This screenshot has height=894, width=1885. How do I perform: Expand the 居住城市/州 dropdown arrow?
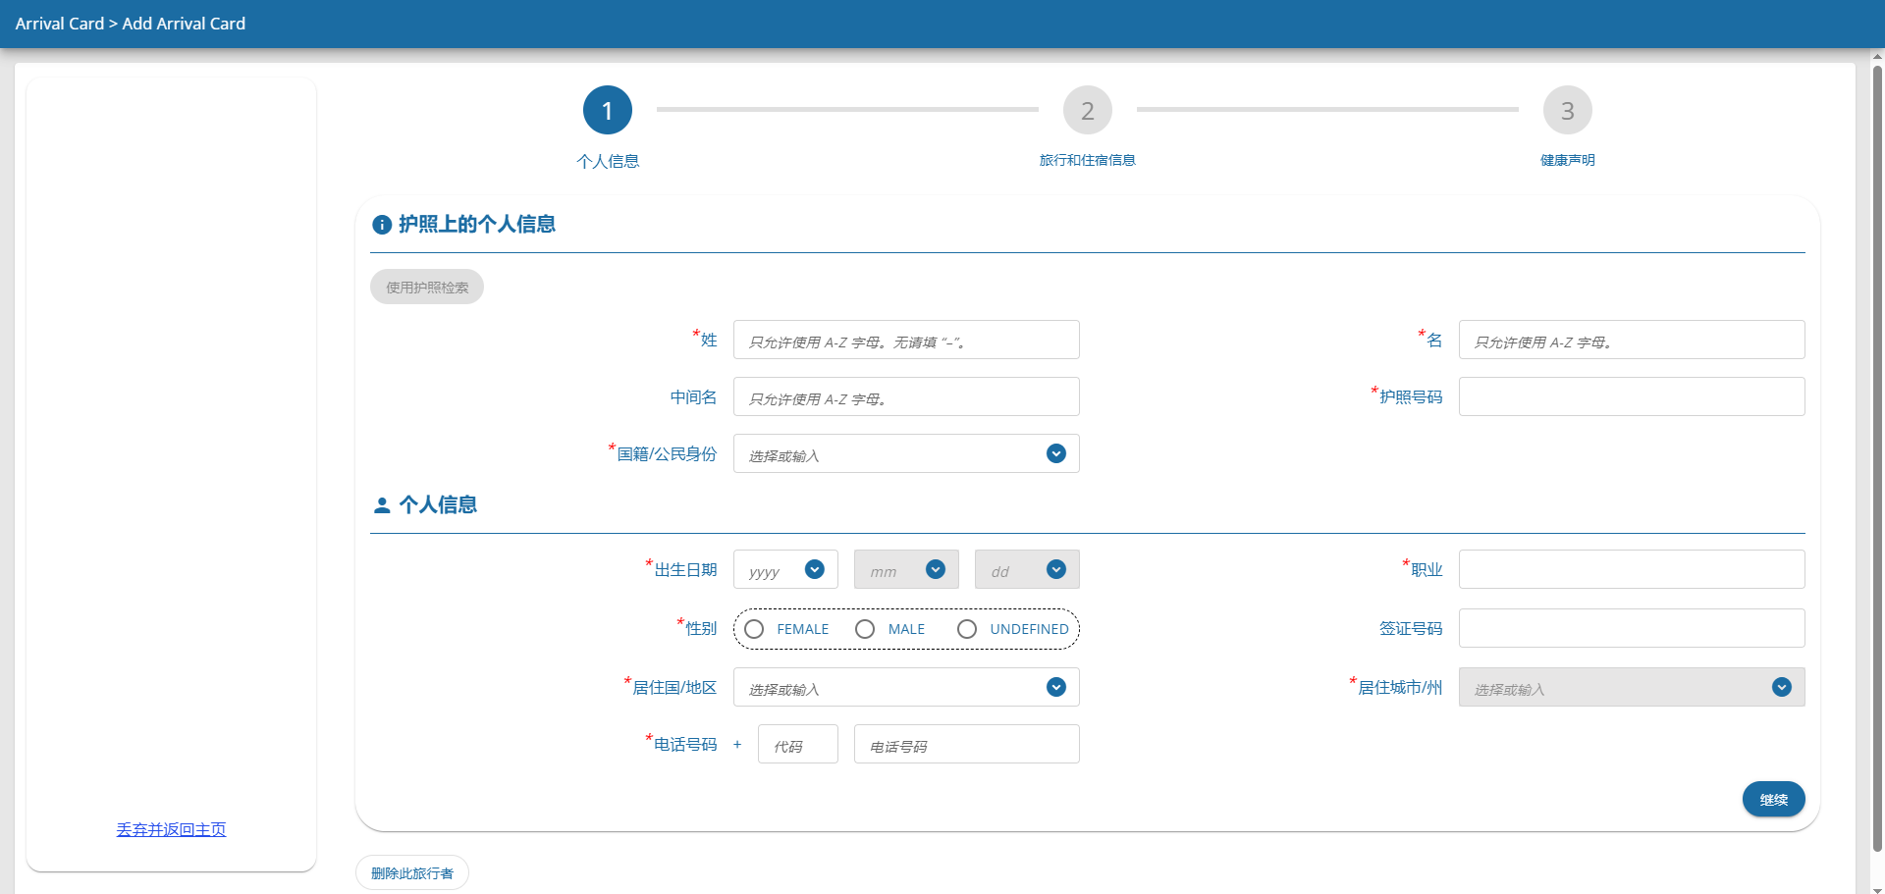click(x=1782, y=687)
